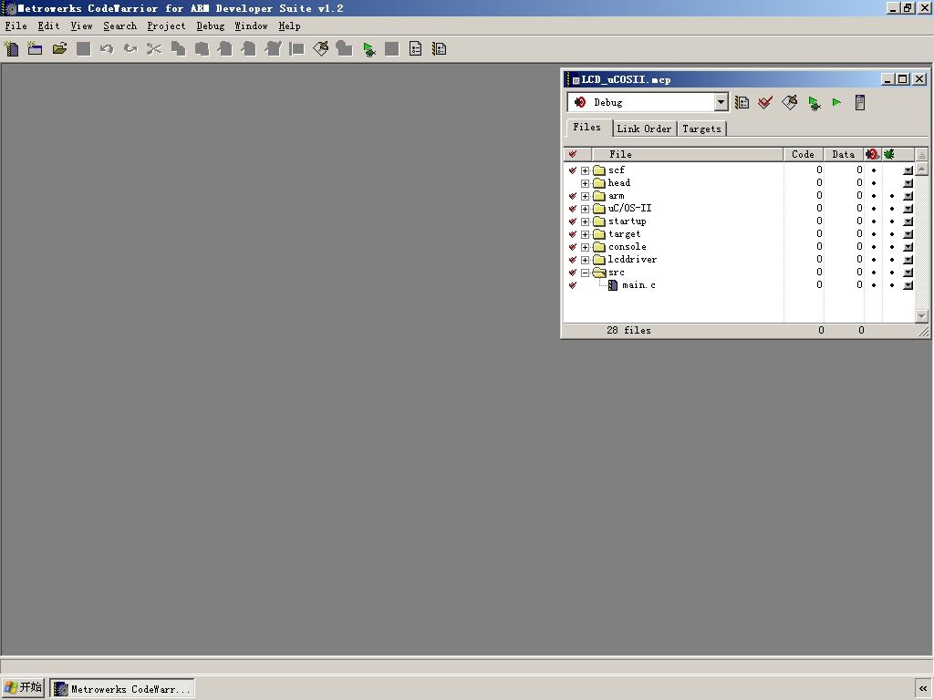Open the single-page settings icon in main toolbar
Screen dimensions: 934x700
(416, 49)
